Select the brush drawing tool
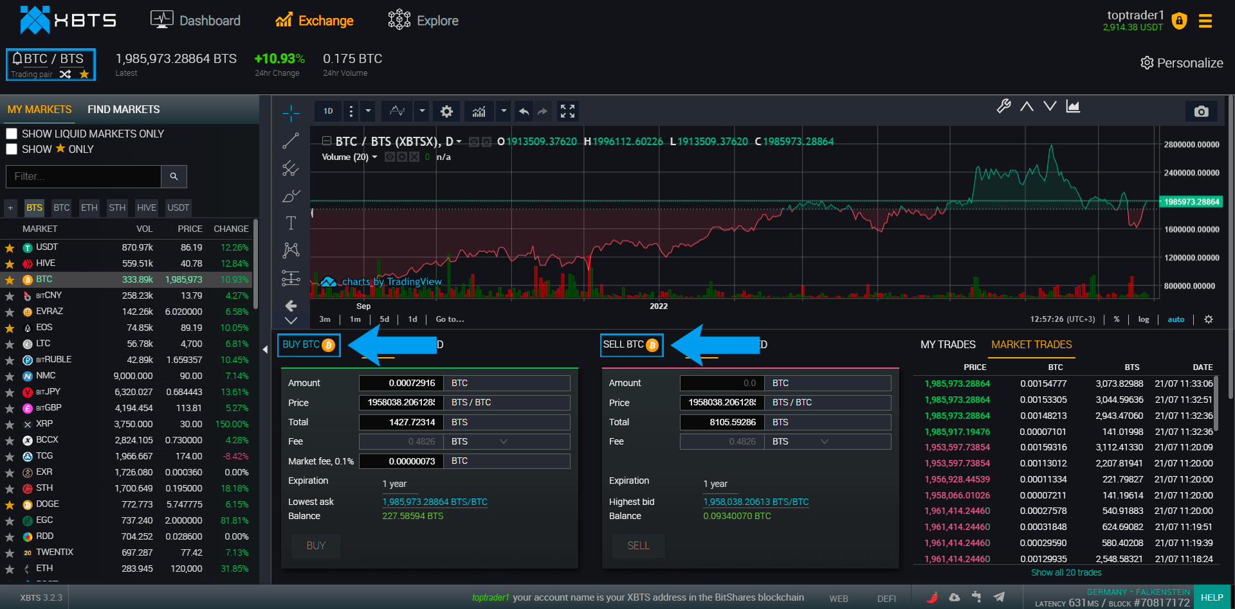Screen dimensions: 1235x609 (291, 195)
